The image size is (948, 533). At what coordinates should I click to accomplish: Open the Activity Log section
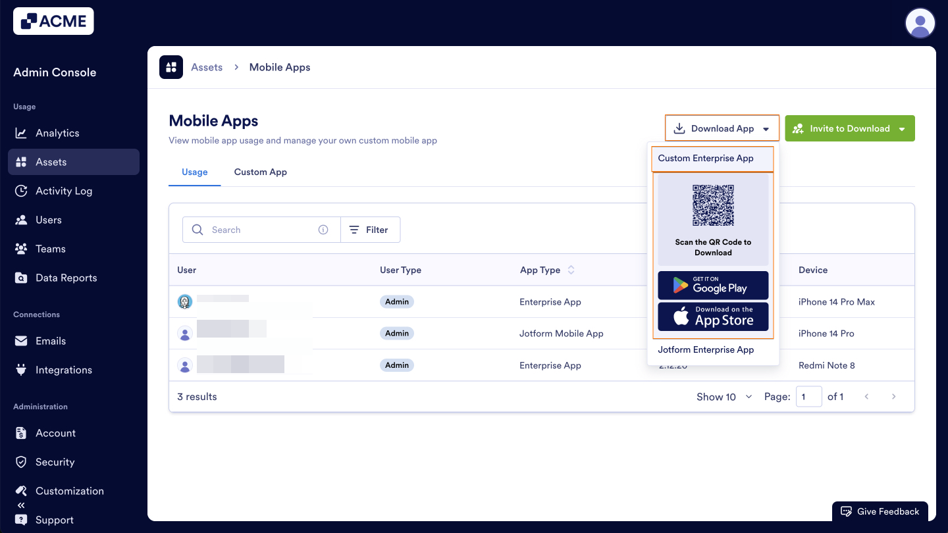63,191
